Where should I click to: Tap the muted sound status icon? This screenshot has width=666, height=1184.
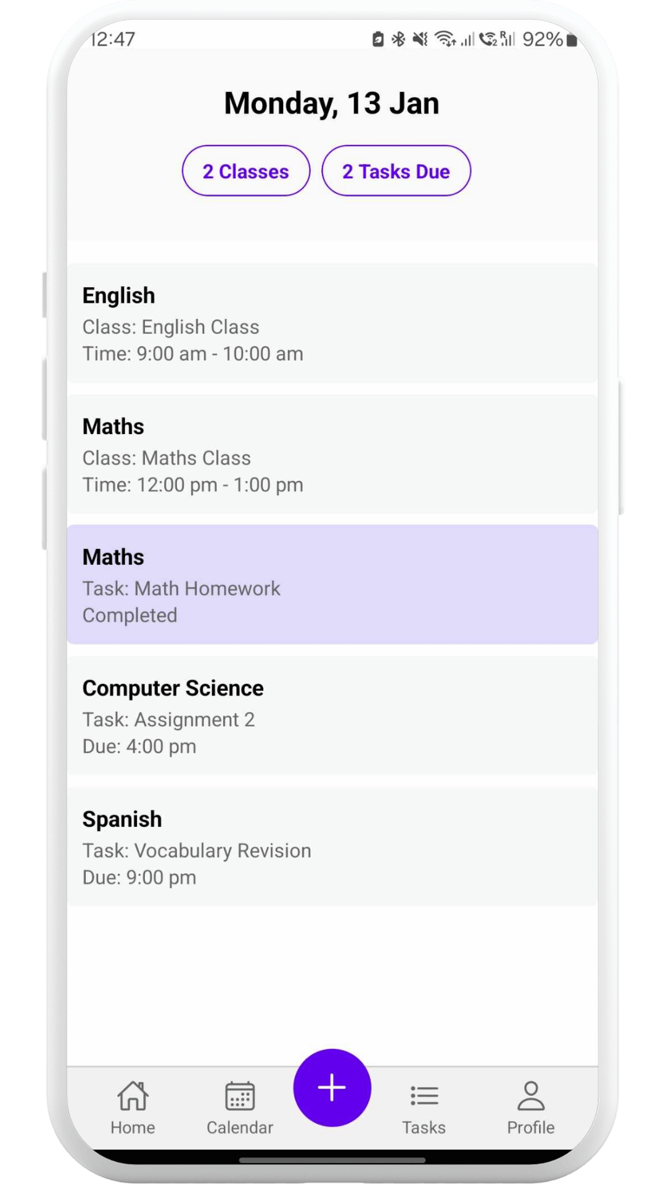pos(420,39)
